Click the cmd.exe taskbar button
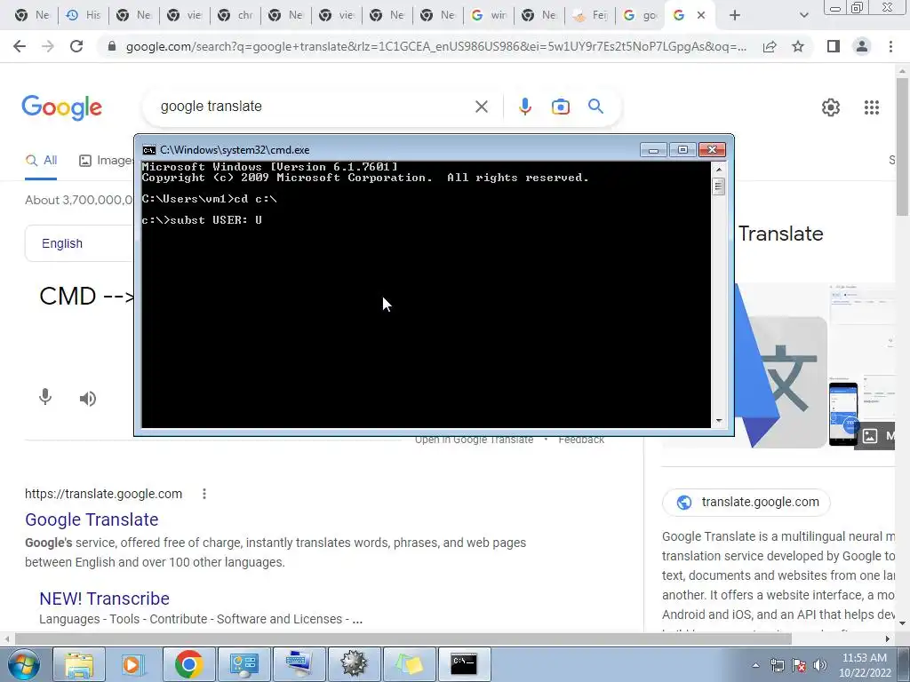The height and width of the screenshot is (682, 910). click(x=464, y=664)
